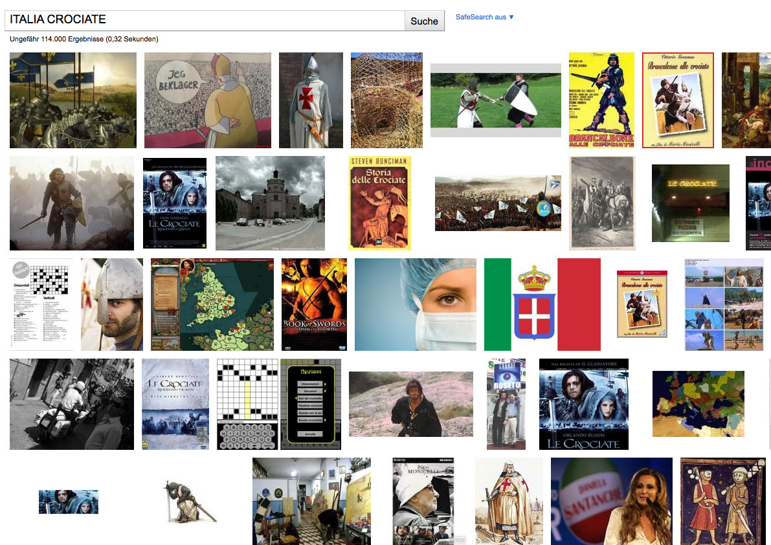Open the strategy game map of Britain thumbnail
Viewport: 771px width, 545px height.
[x=212, y=304]
